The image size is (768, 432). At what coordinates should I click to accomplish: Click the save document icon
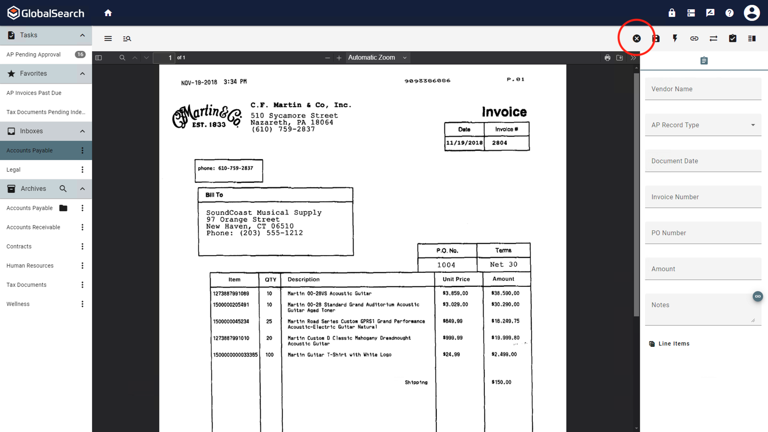(x=656, y=38)
